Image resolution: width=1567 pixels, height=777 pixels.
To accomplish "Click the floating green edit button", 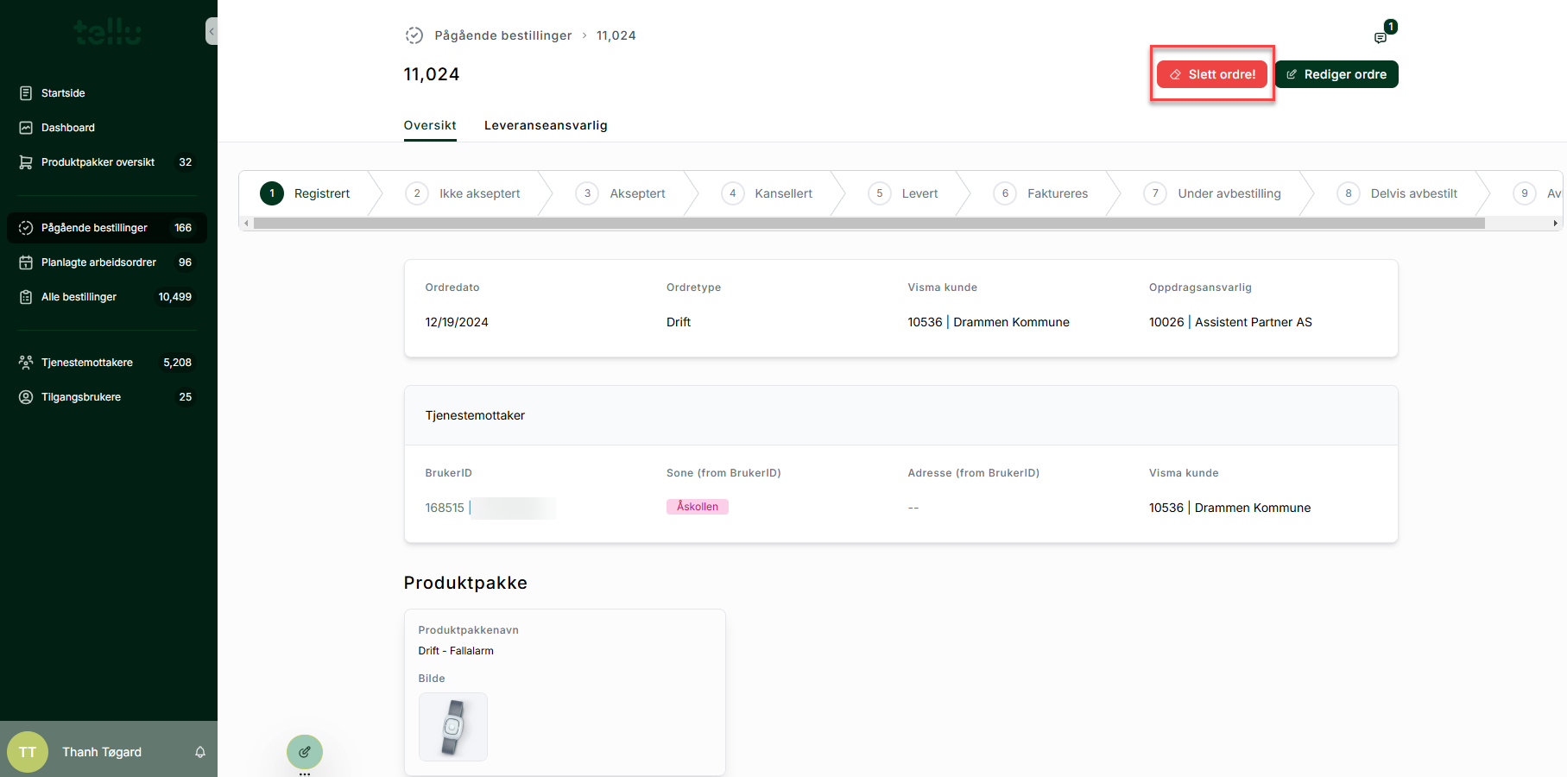I will [x=305, y=752].
